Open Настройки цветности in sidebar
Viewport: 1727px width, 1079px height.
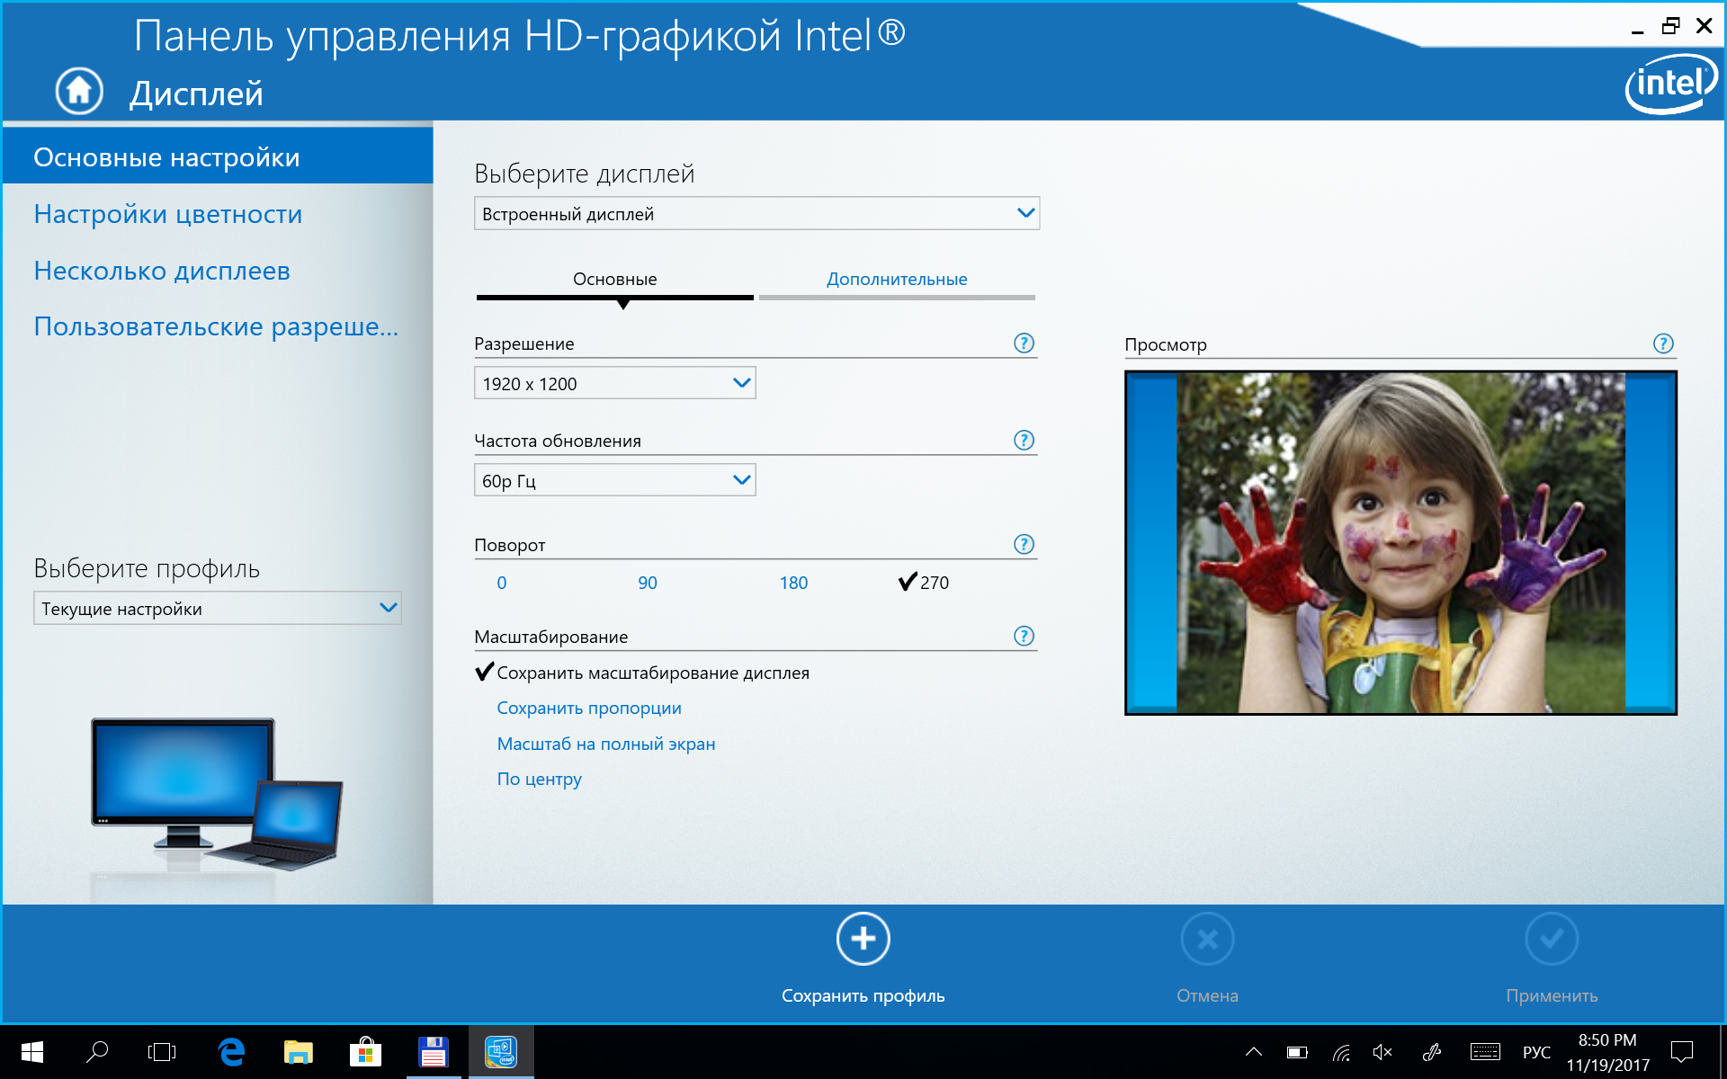coord(168,214)
